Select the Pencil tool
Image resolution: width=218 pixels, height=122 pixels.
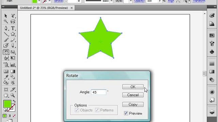13,40
